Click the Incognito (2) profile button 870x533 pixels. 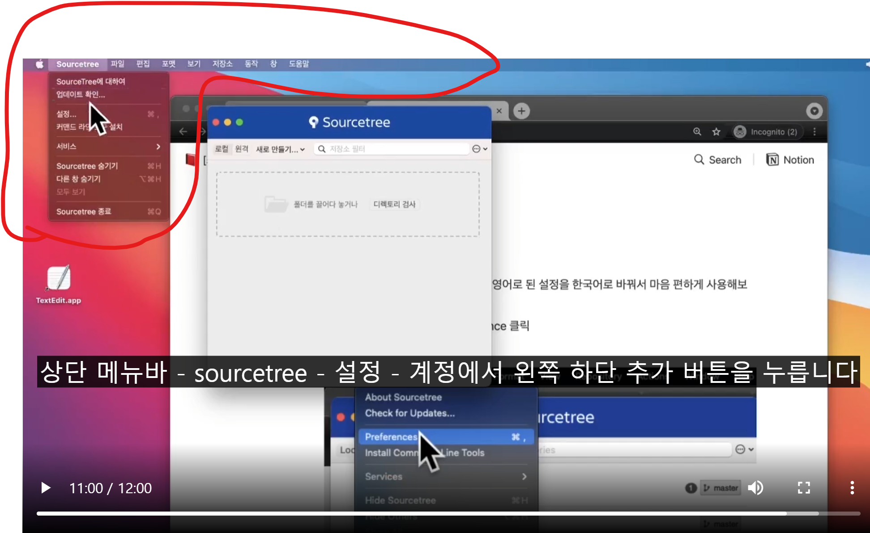[767, 132]
